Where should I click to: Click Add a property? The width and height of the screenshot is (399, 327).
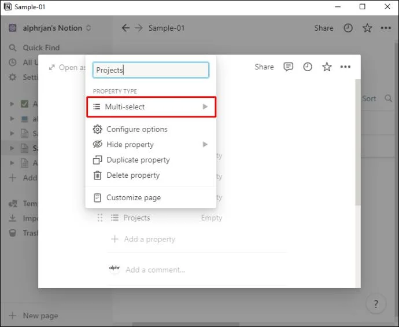(143, 239)
